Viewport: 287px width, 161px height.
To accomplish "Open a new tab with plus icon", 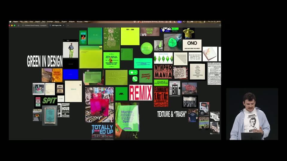I will 68,25.
